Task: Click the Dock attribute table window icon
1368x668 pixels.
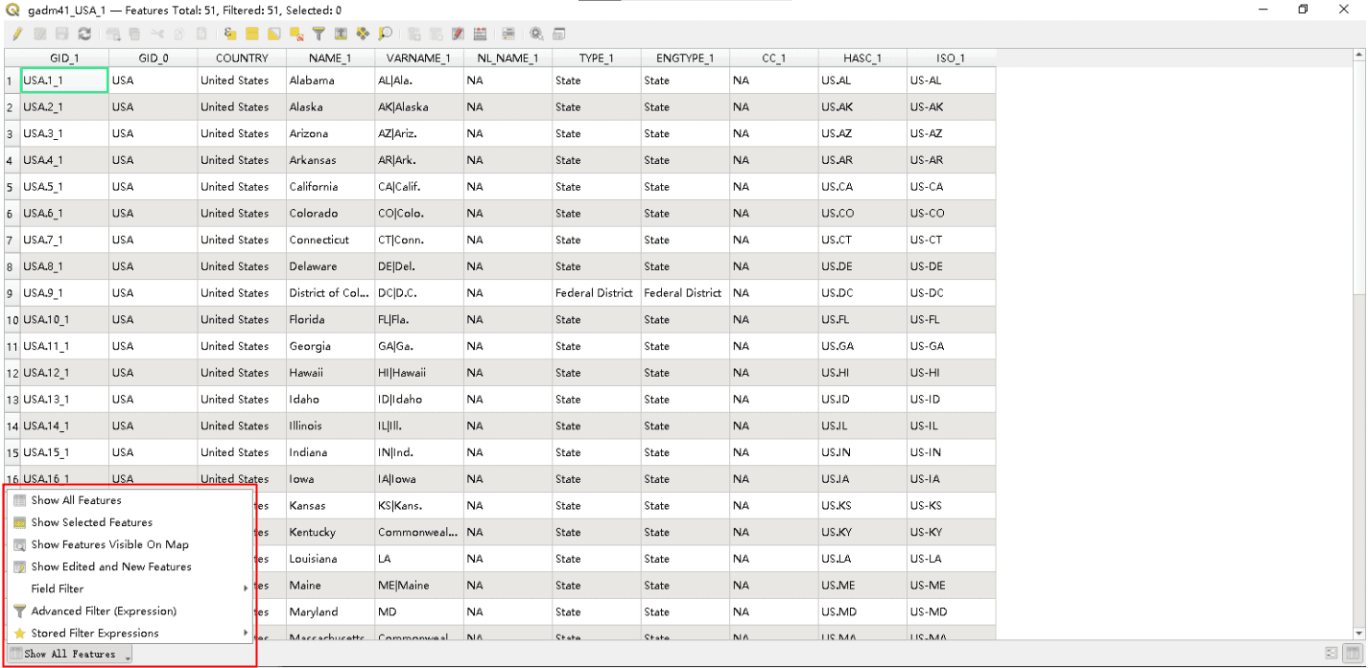Action: tap(558, 34)
